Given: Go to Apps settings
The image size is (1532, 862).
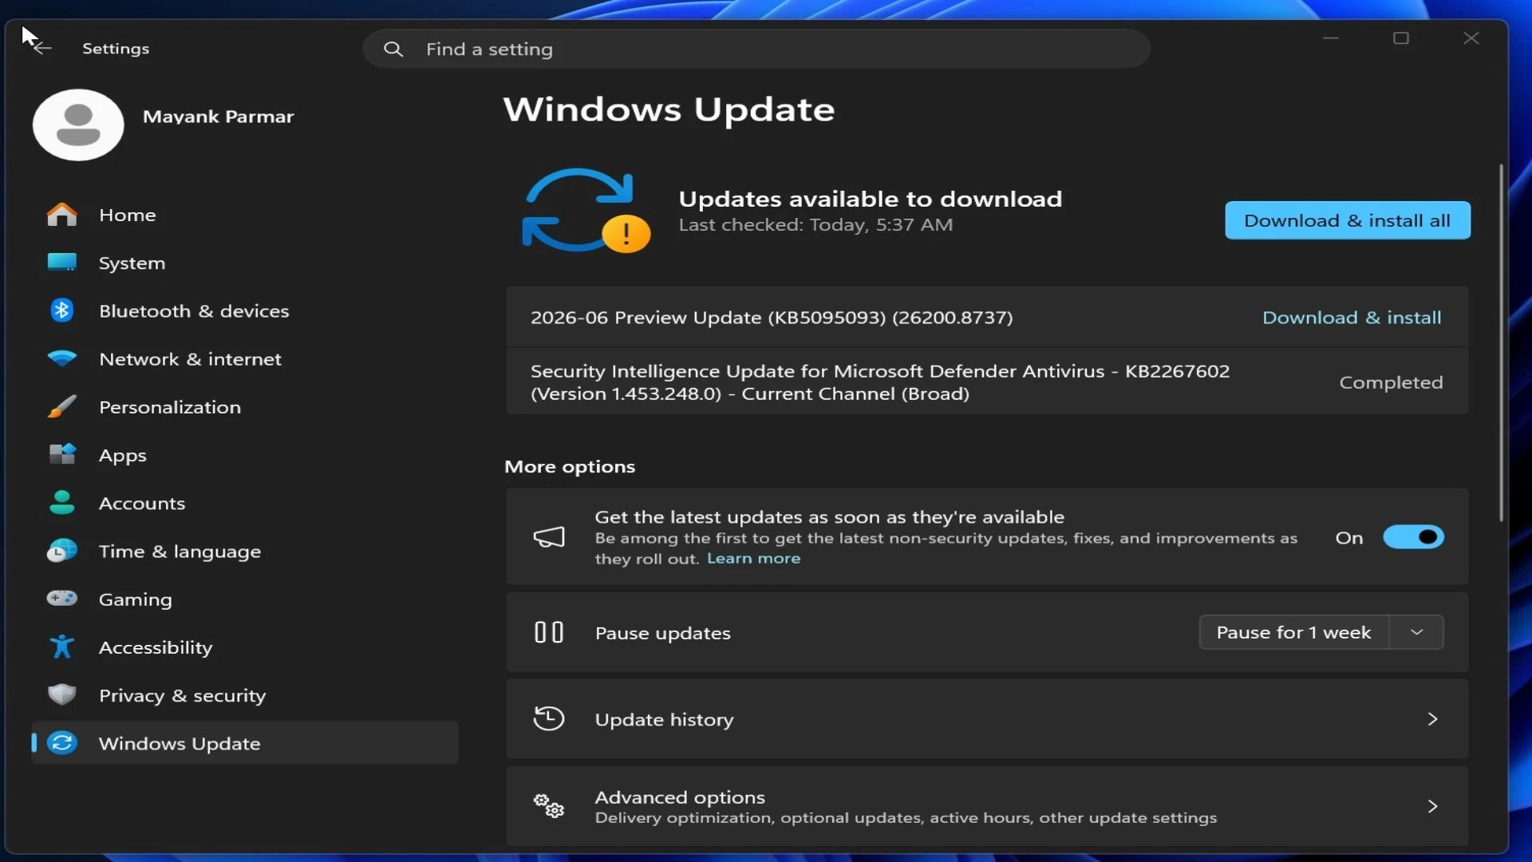Looking at the screenshot, I should point(244,455).
